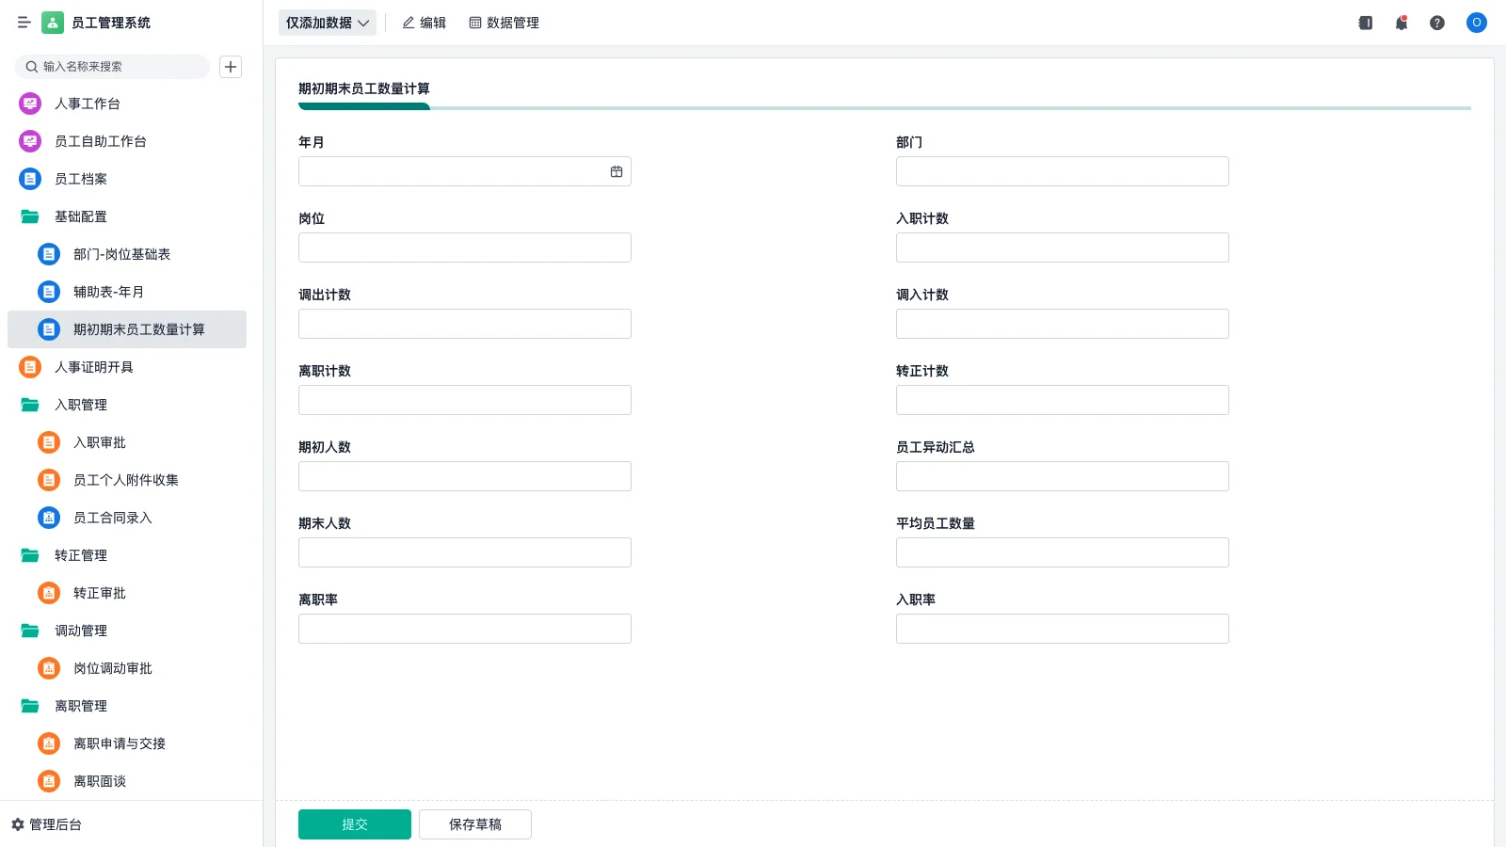Click the 管理后台 gear icon
This screenshot has height=847, width=1506.
[18, 824]
